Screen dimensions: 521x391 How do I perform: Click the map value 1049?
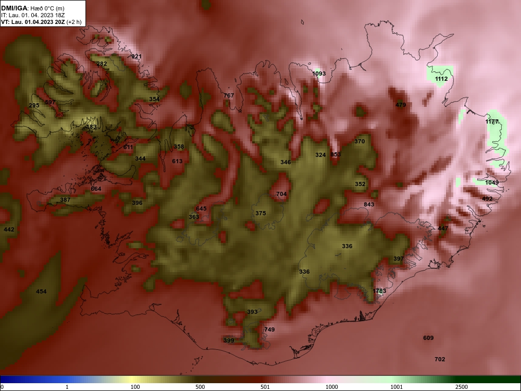tap(492, 182)
